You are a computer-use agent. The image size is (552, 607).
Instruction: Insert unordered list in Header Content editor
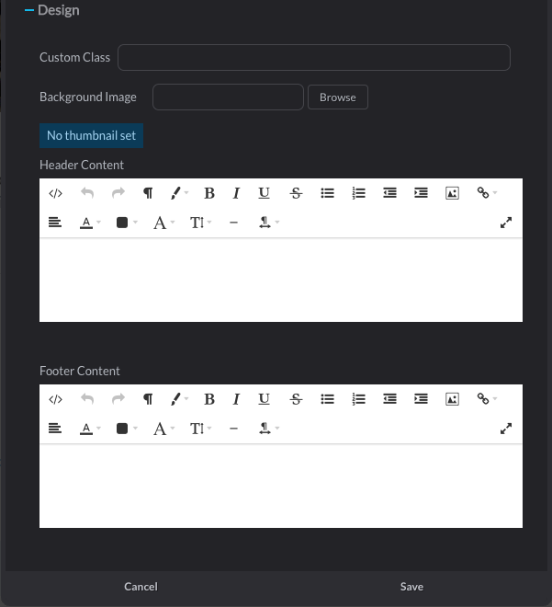(x=327, y=193)
